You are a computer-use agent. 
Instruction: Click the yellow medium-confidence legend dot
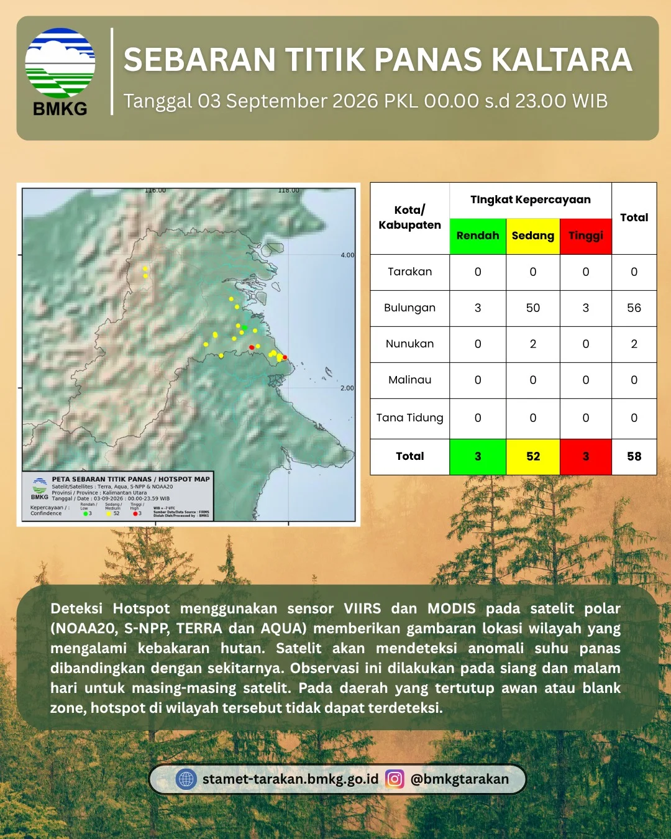(x=109, y=514)
